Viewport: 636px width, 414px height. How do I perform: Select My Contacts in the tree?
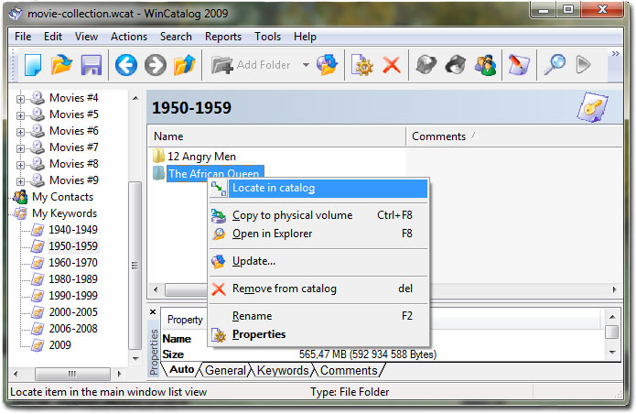point(62,197)
